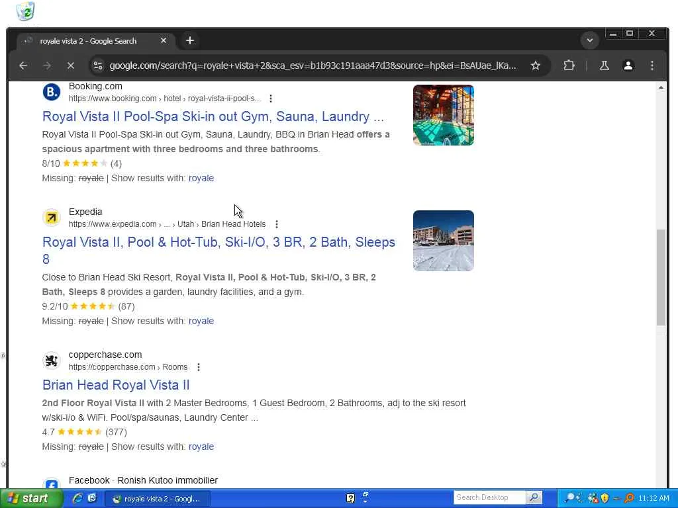Click the copperchase 4.7 rating text
The width and height of the screenshot is (678, 508).
pos(48,432)
